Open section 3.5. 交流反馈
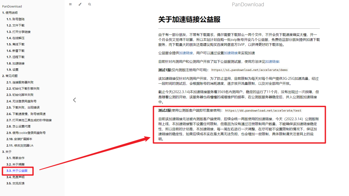 click(x=16, y=183)
